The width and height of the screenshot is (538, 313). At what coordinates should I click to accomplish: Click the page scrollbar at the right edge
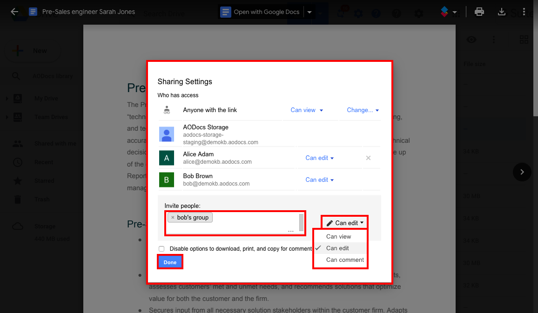click(x=535, y=58)
